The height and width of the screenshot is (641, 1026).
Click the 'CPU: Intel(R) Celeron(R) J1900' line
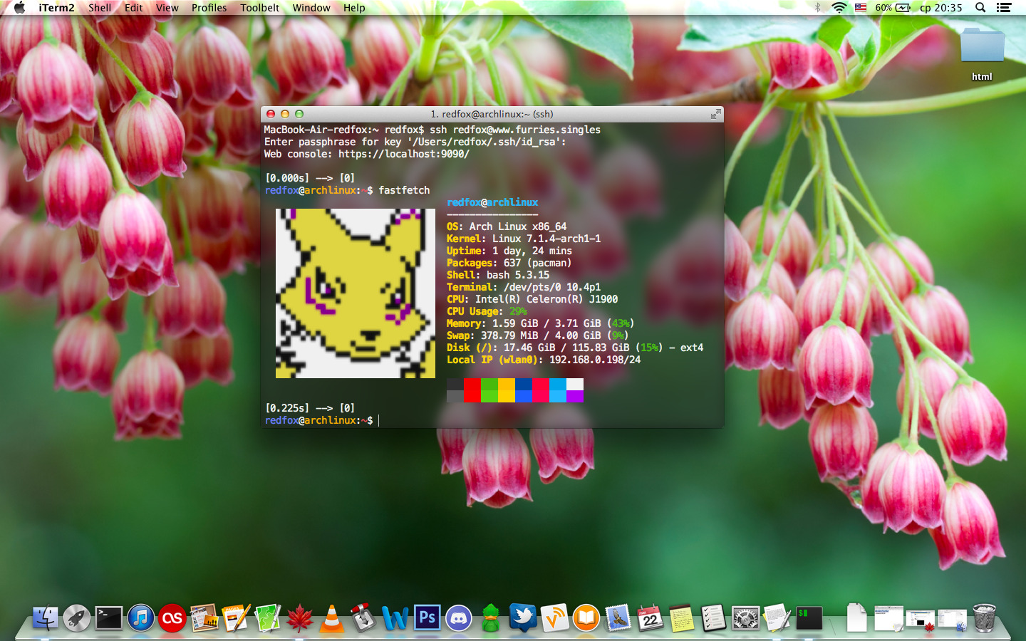(532, 299)
